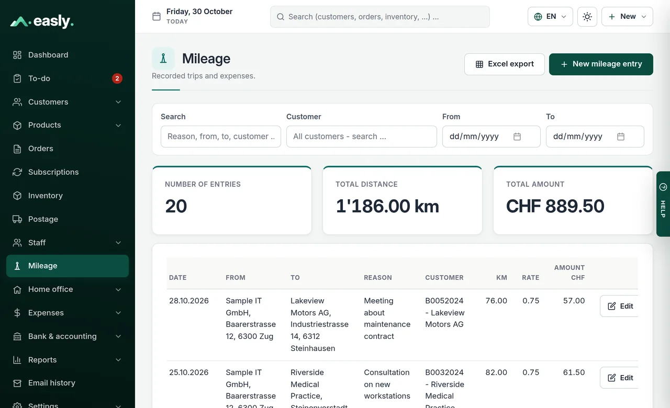The height and width of the screenshot is (408, 670).
Task: Open the From date calendar picker icon
Action: point(517,137)
